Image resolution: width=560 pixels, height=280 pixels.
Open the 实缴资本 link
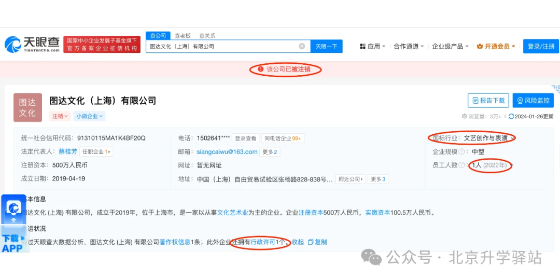point(377,213)
